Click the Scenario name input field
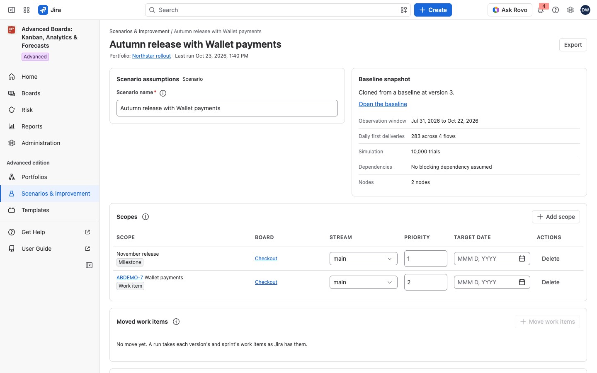This screenshot has width=597, height=373. (227, 108)
